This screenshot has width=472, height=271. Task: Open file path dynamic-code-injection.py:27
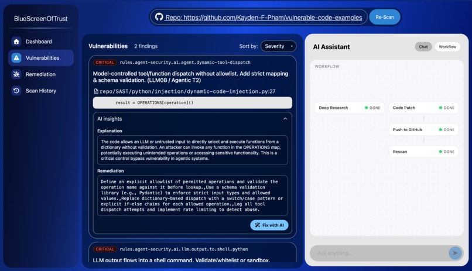click(187, 91)
